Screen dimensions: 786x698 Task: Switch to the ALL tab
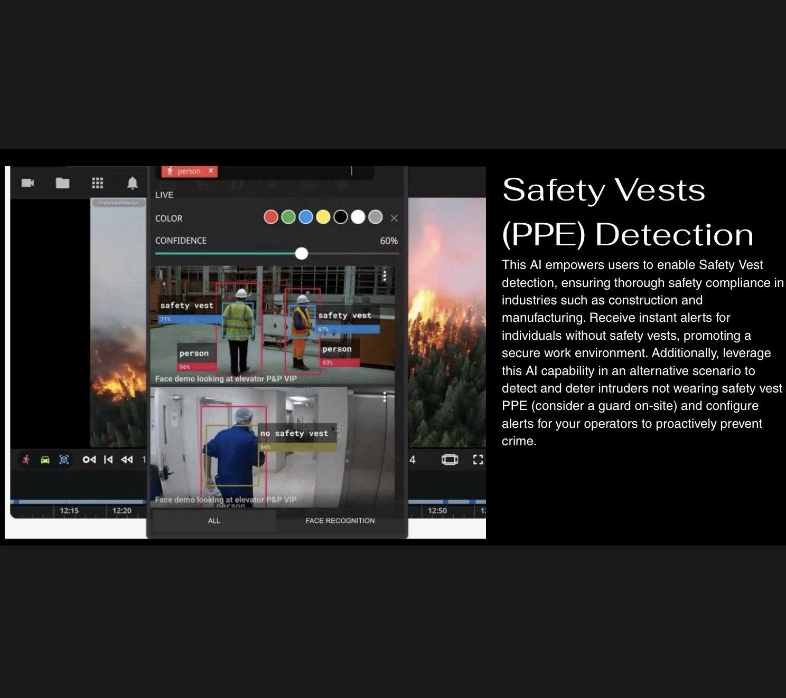click(214, 521)
